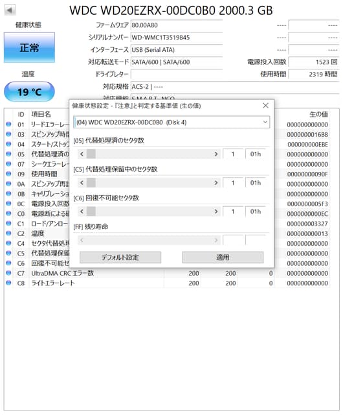Screen dimensions: 343x415
Task: Click the 生の値 column header
Action: pyautogui.click(x=318, y=114)
